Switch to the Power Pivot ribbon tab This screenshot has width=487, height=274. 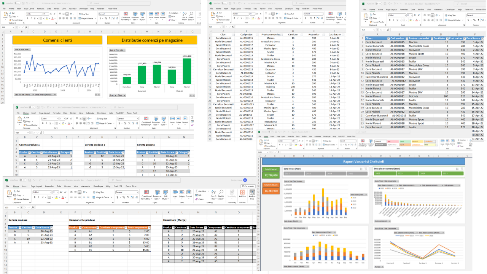131,186
